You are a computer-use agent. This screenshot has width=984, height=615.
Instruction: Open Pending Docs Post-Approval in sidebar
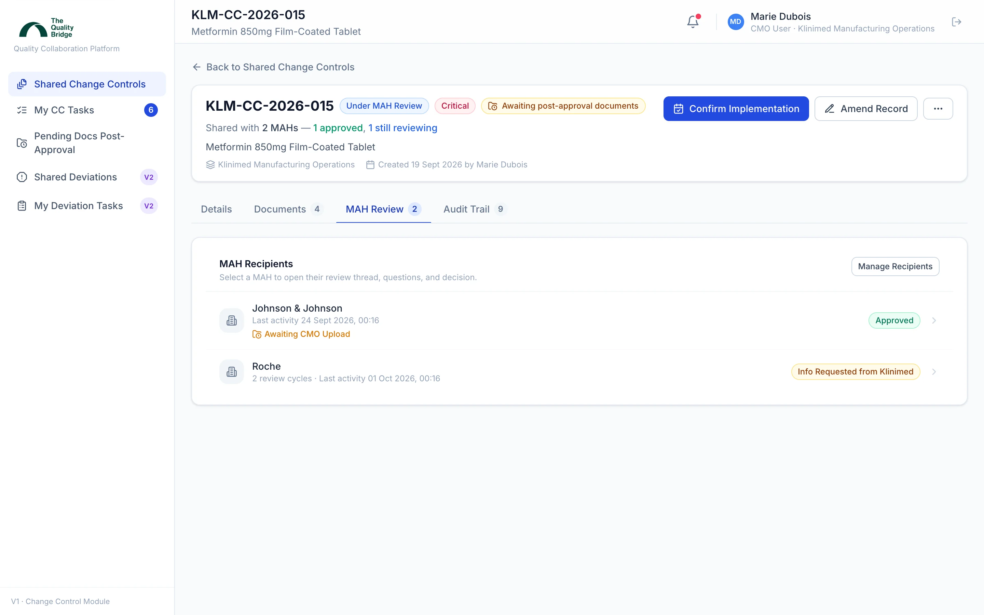[x=87, y=143]
